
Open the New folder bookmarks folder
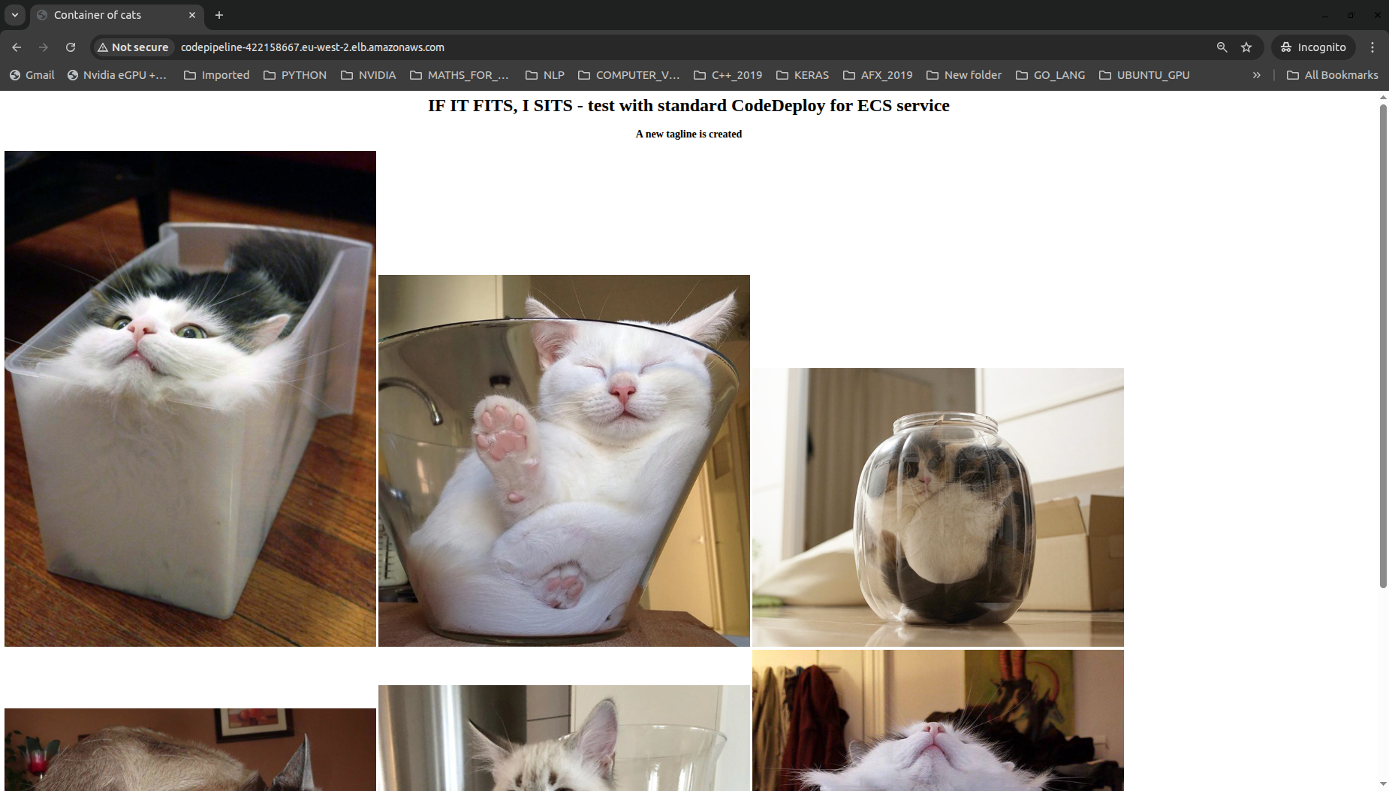click(964, 75)
